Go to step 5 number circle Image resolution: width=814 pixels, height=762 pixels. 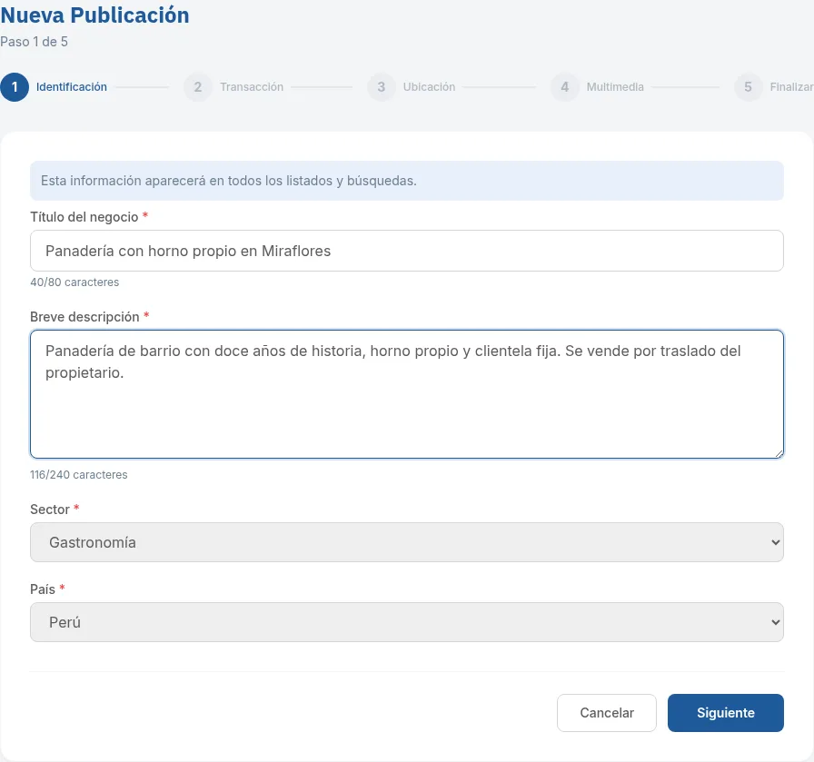pyautogui.click(x=748, y=86)
